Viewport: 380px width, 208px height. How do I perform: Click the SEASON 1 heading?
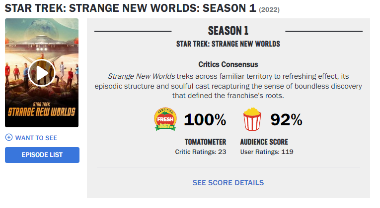pyautogui.click(x=228, y=31)
